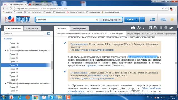Open the Авиабилеты bookmark
Screen dimensions: 178x100
[59, 12]
